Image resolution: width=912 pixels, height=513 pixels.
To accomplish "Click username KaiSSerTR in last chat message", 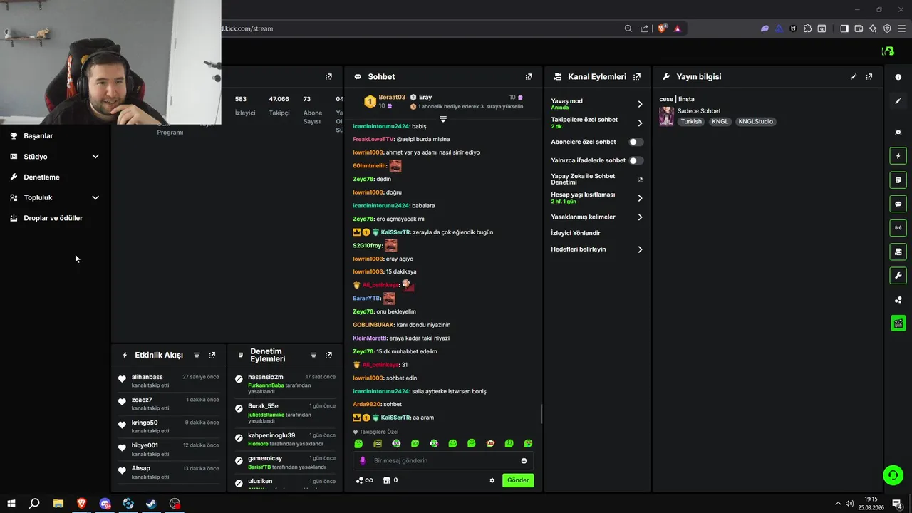I will pos(395,418).
